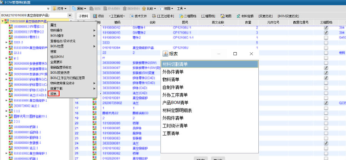Choose 报表 in the context menu
The width and height of the screenshot is (346, 160).
pos(54,94)
